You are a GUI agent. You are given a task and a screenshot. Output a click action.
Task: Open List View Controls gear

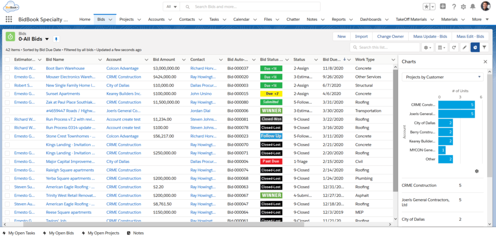click(427, 47)
